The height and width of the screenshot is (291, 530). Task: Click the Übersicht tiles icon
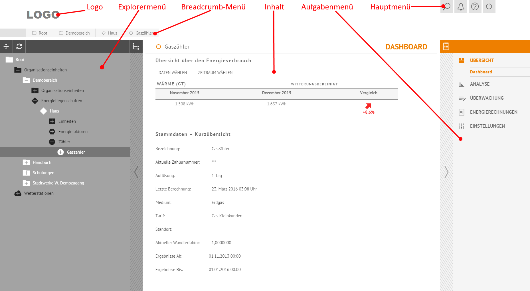click(462, 60)
